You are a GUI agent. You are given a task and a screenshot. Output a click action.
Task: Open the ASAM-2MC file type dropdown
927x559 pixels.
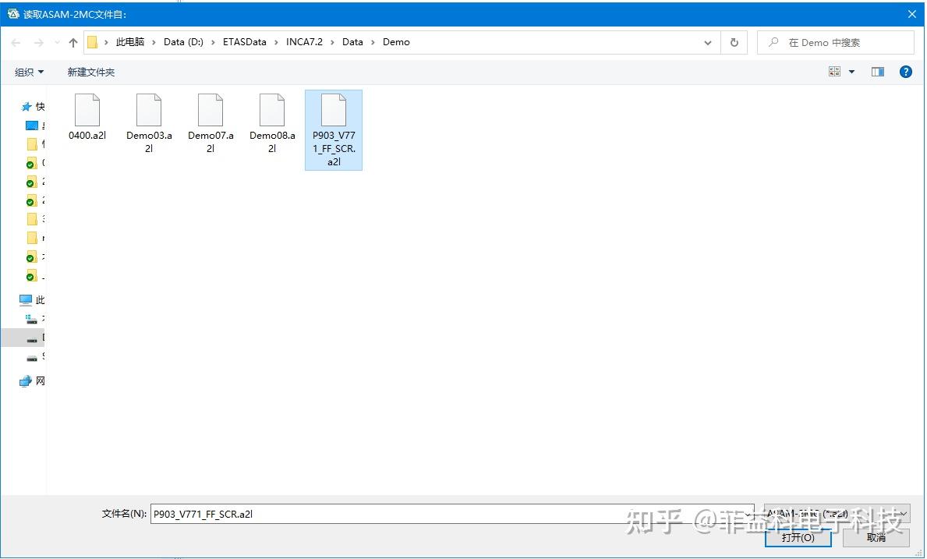834,514
